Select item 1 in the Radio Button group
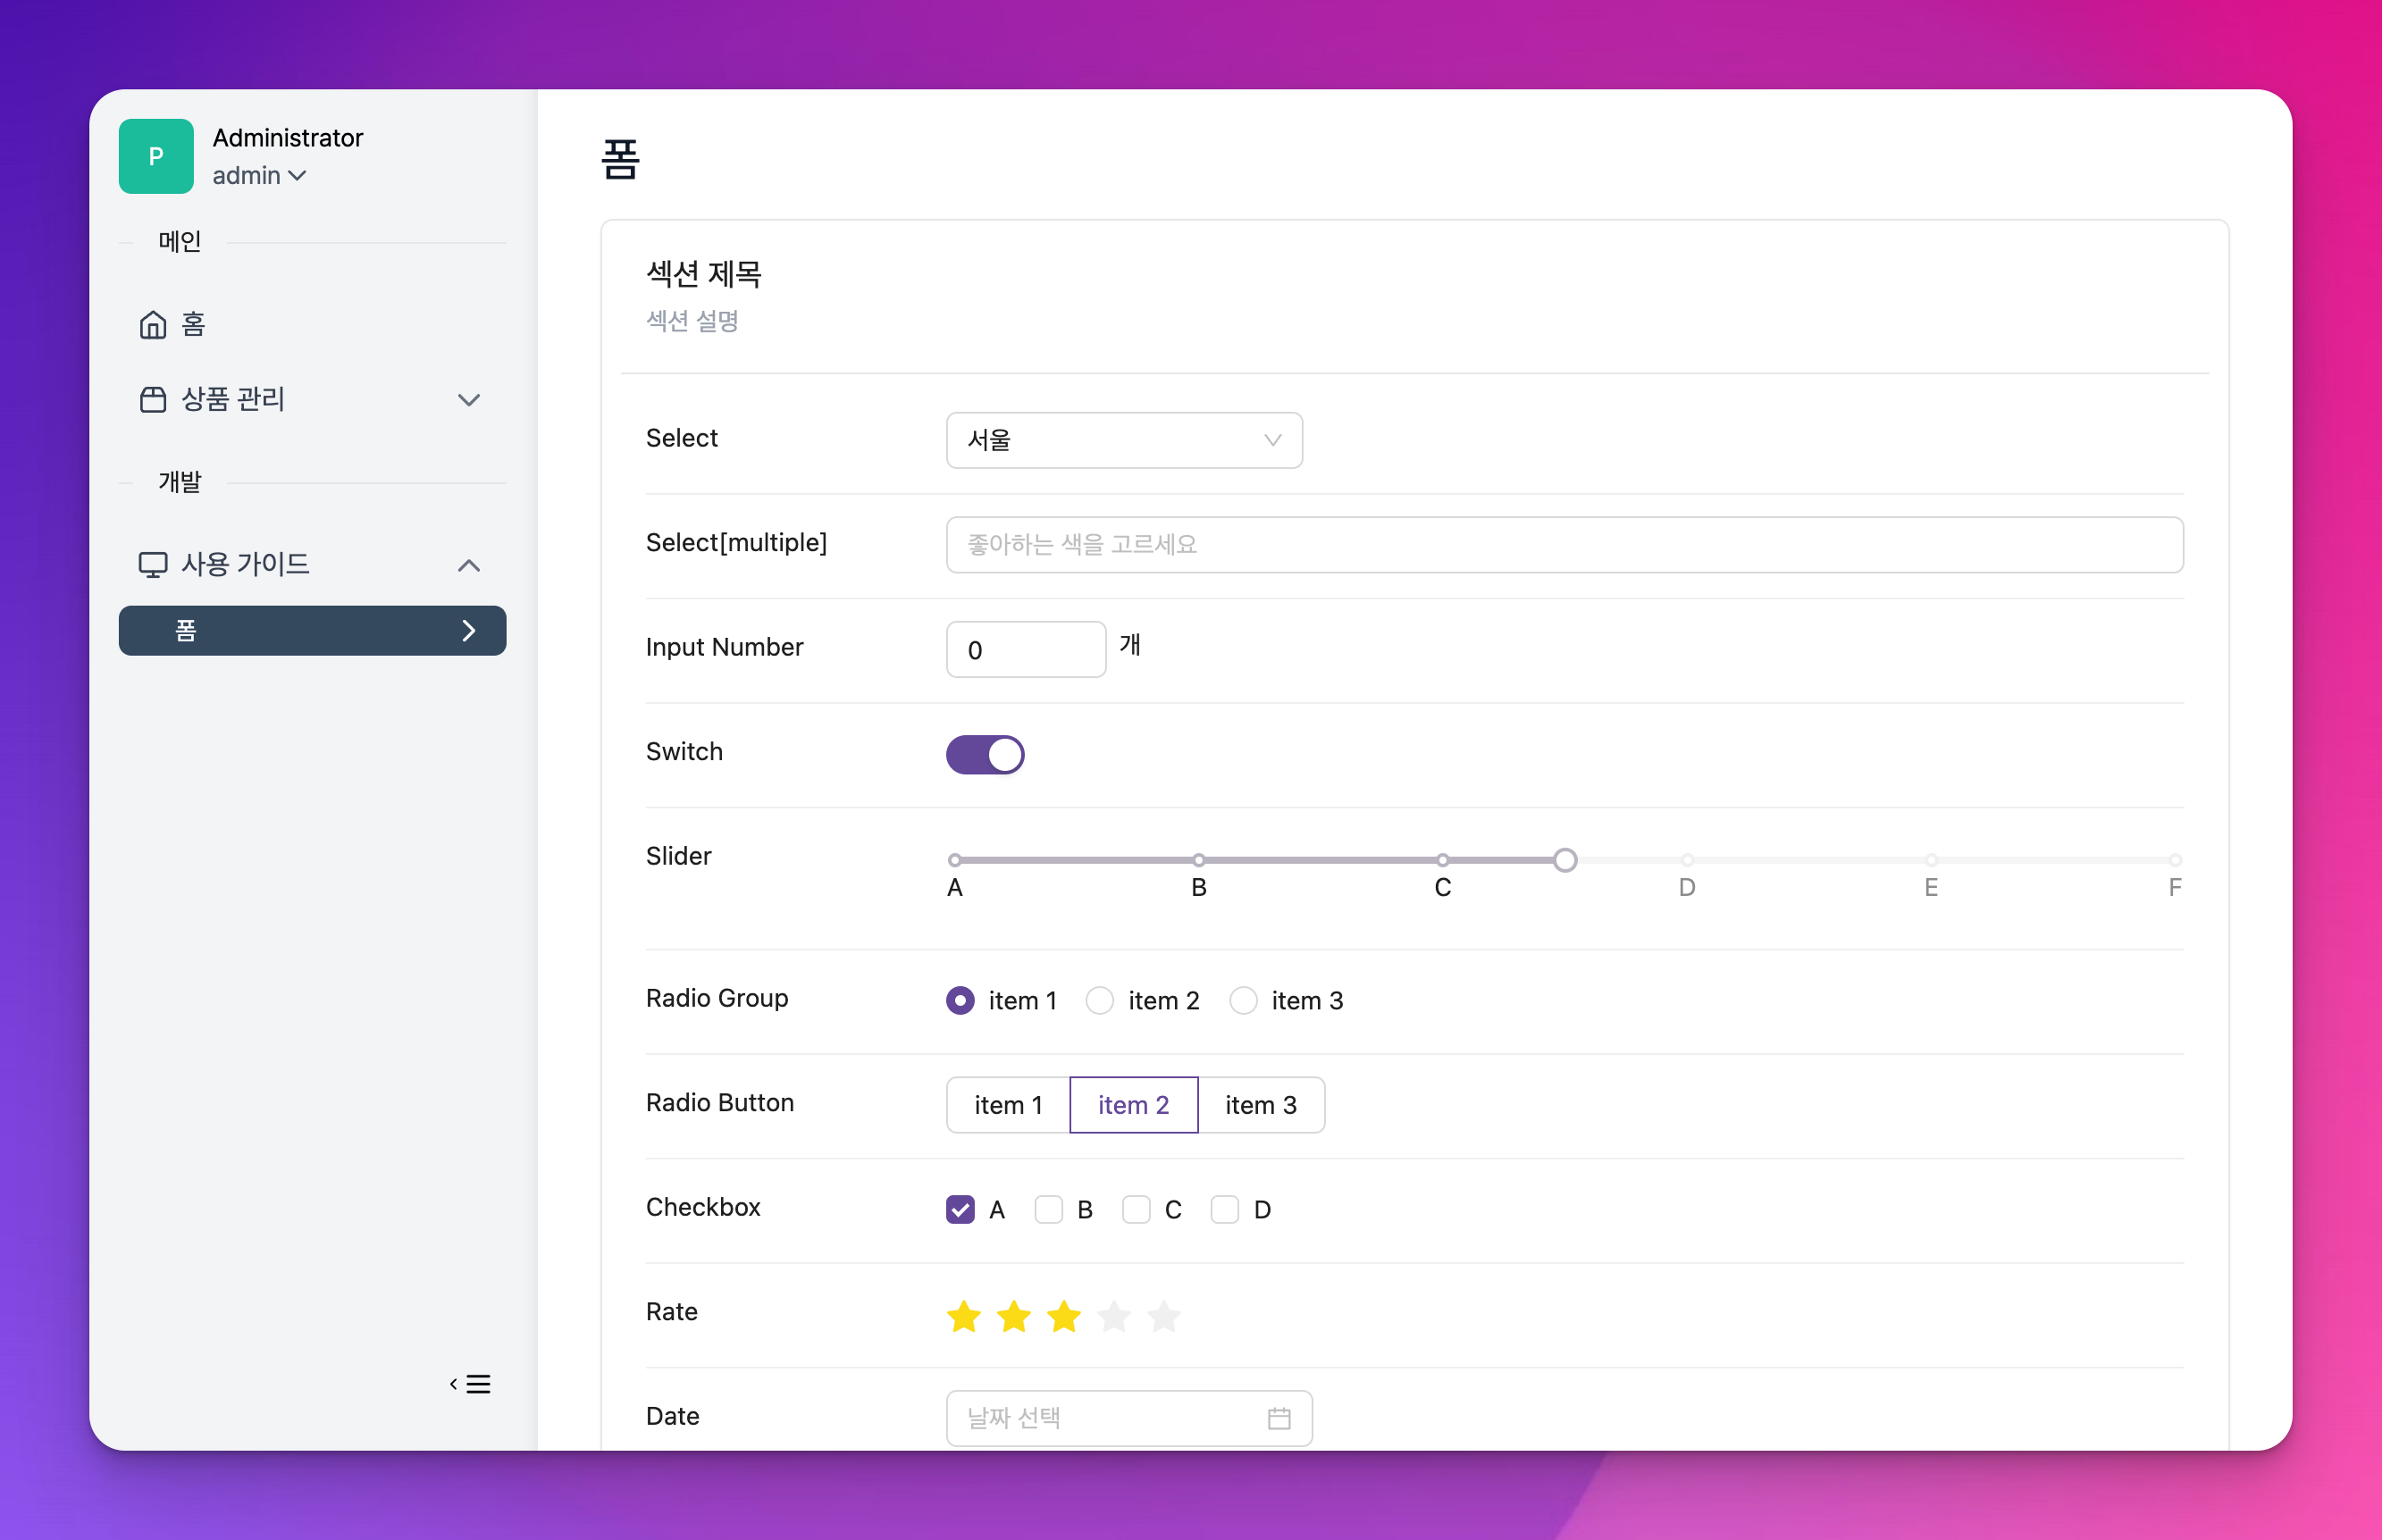 coord(1007,1104)
